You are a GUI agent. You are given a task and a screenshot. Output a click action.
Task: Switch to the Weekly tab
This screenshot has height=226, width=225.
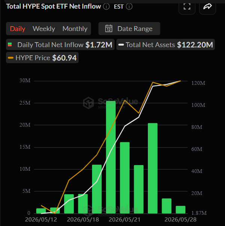coord(44,29)
